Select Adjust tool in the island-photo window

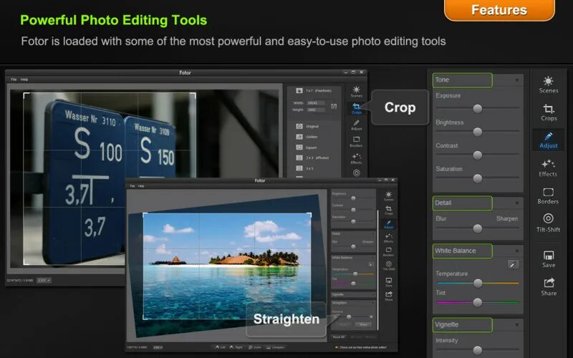388,224
